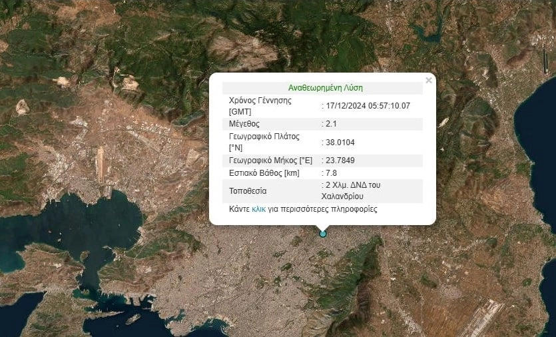Viewport: 556px width, 337px height.
Task: Click the airfield runway in the upper-left map area
Action: coord(101,163)
